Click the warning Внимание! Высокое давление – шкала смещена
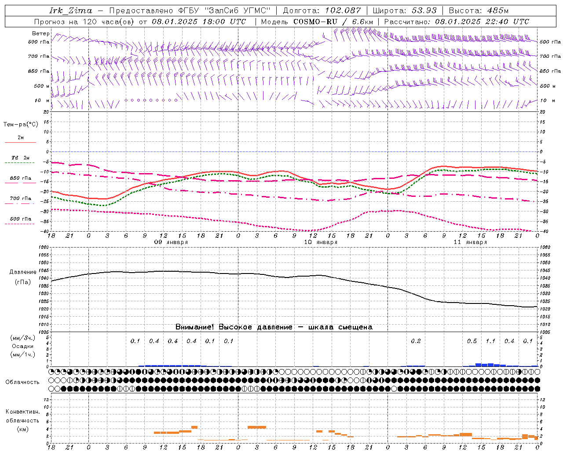563x451 pixels. [x=274, y=327]
